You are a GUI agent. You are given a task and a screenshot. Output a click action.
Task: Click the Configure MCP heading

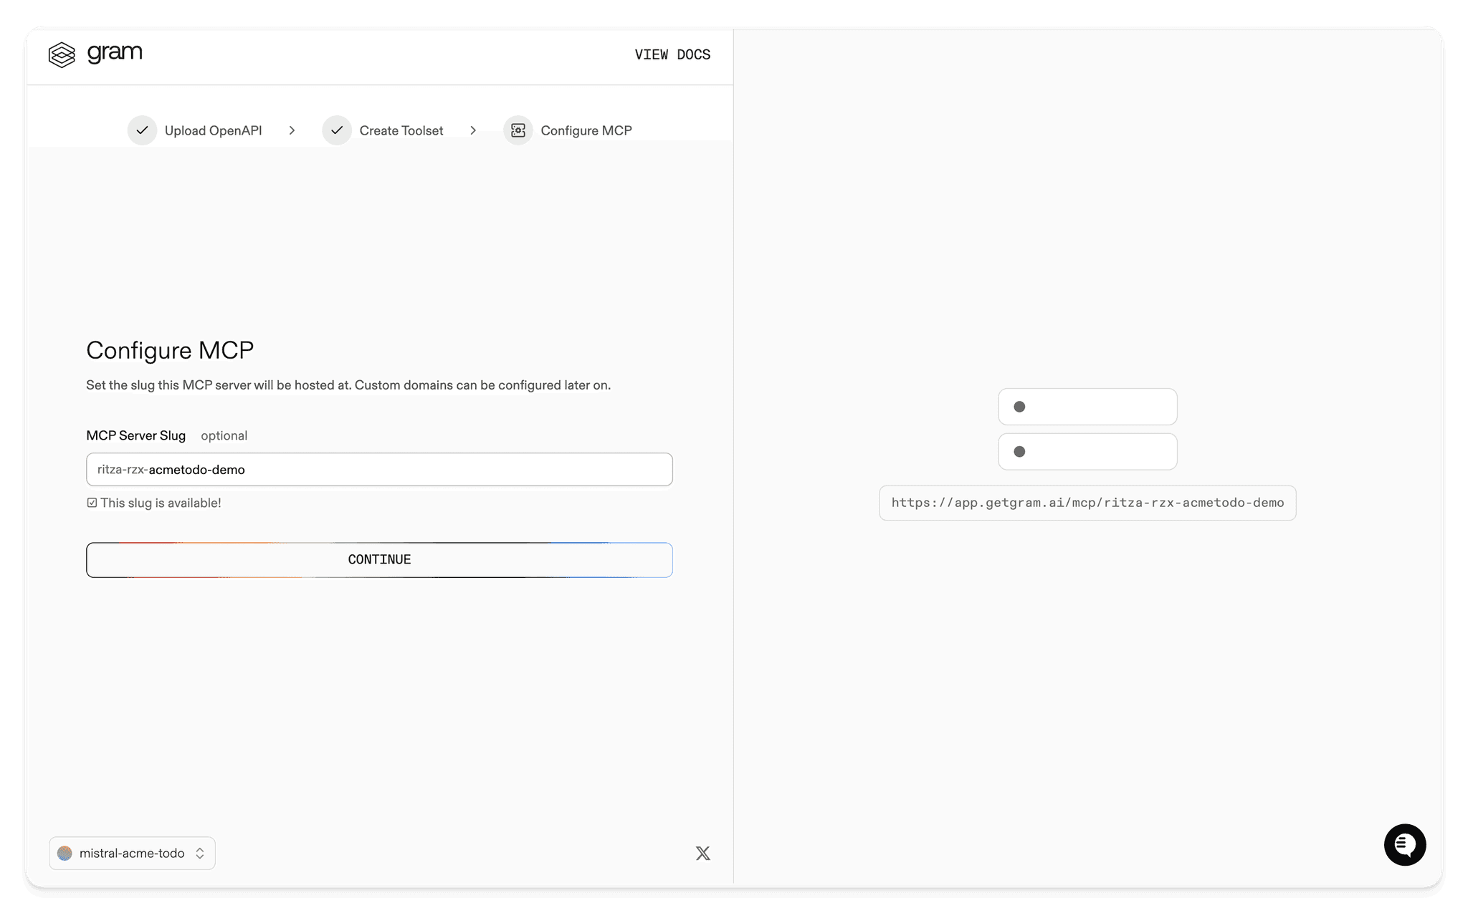[x=170, y=350]
